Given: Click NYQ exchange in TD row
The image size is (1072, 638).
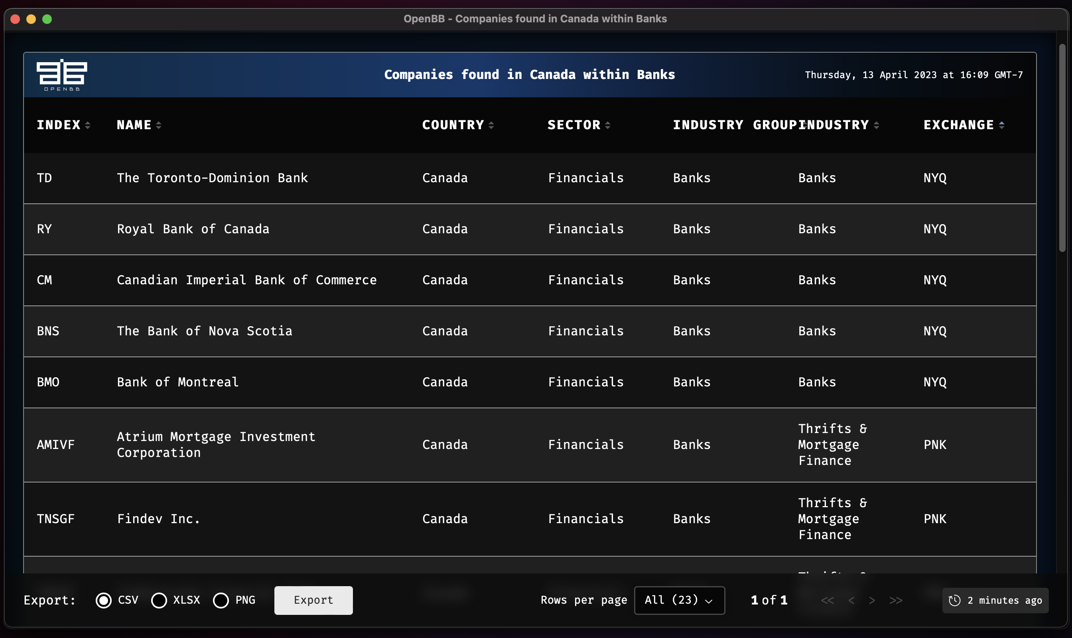Looking at the screenshot, I should 935,178.
